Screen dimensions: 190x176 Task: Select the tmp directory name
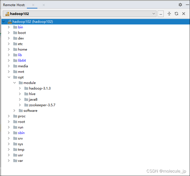click(x=21, y=150)
